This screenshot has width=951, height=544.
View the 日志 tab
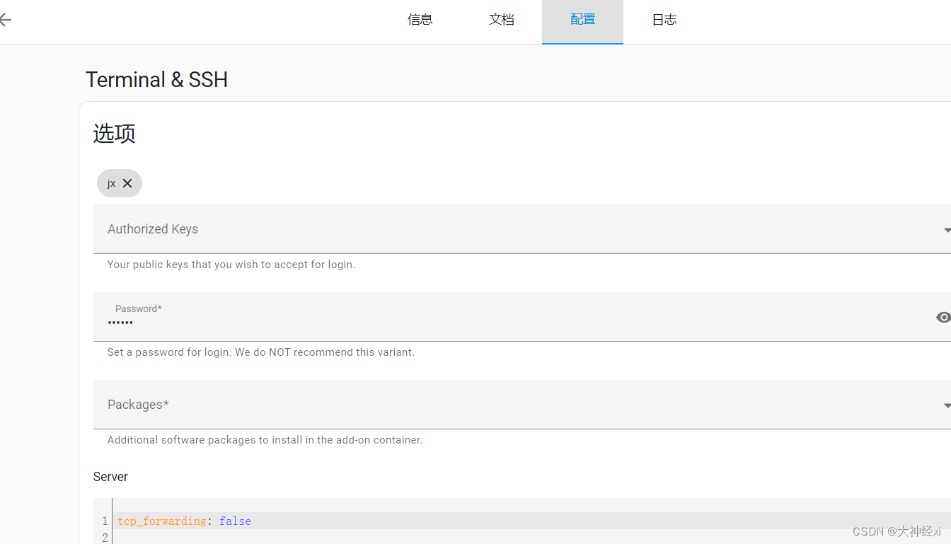[x=664, y=20]
